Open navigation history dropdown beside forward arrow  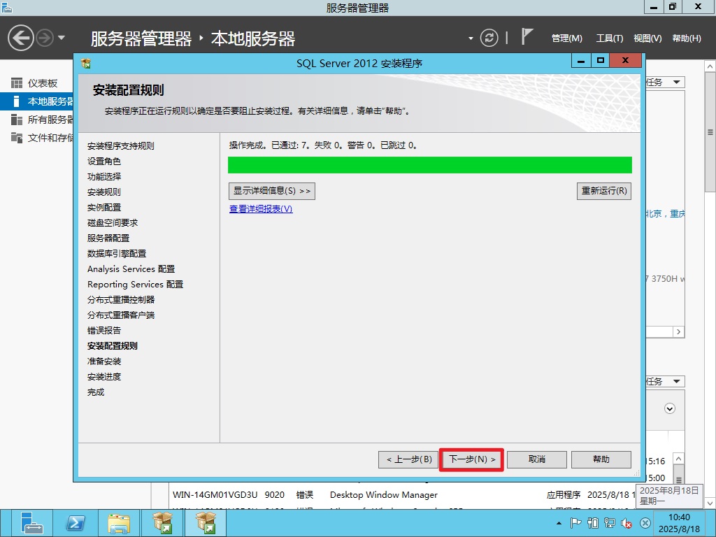[x=62, y=38]
